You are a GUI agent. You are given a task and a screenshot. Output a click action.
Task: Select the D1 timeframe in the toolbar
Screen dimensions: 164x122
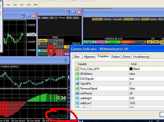pos(22,5)
